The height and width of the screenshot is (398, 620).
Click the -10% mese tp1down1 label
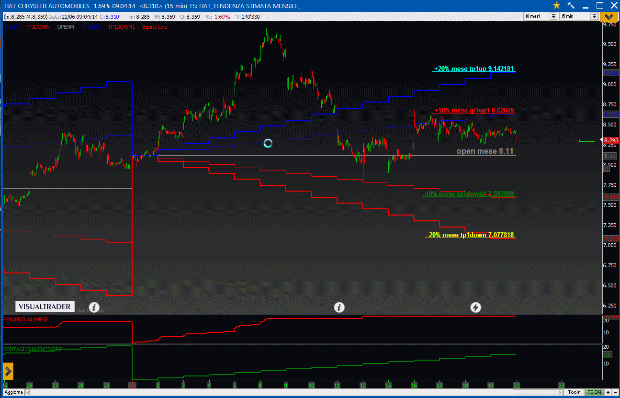pyautogui.click(x=469, y=194)
